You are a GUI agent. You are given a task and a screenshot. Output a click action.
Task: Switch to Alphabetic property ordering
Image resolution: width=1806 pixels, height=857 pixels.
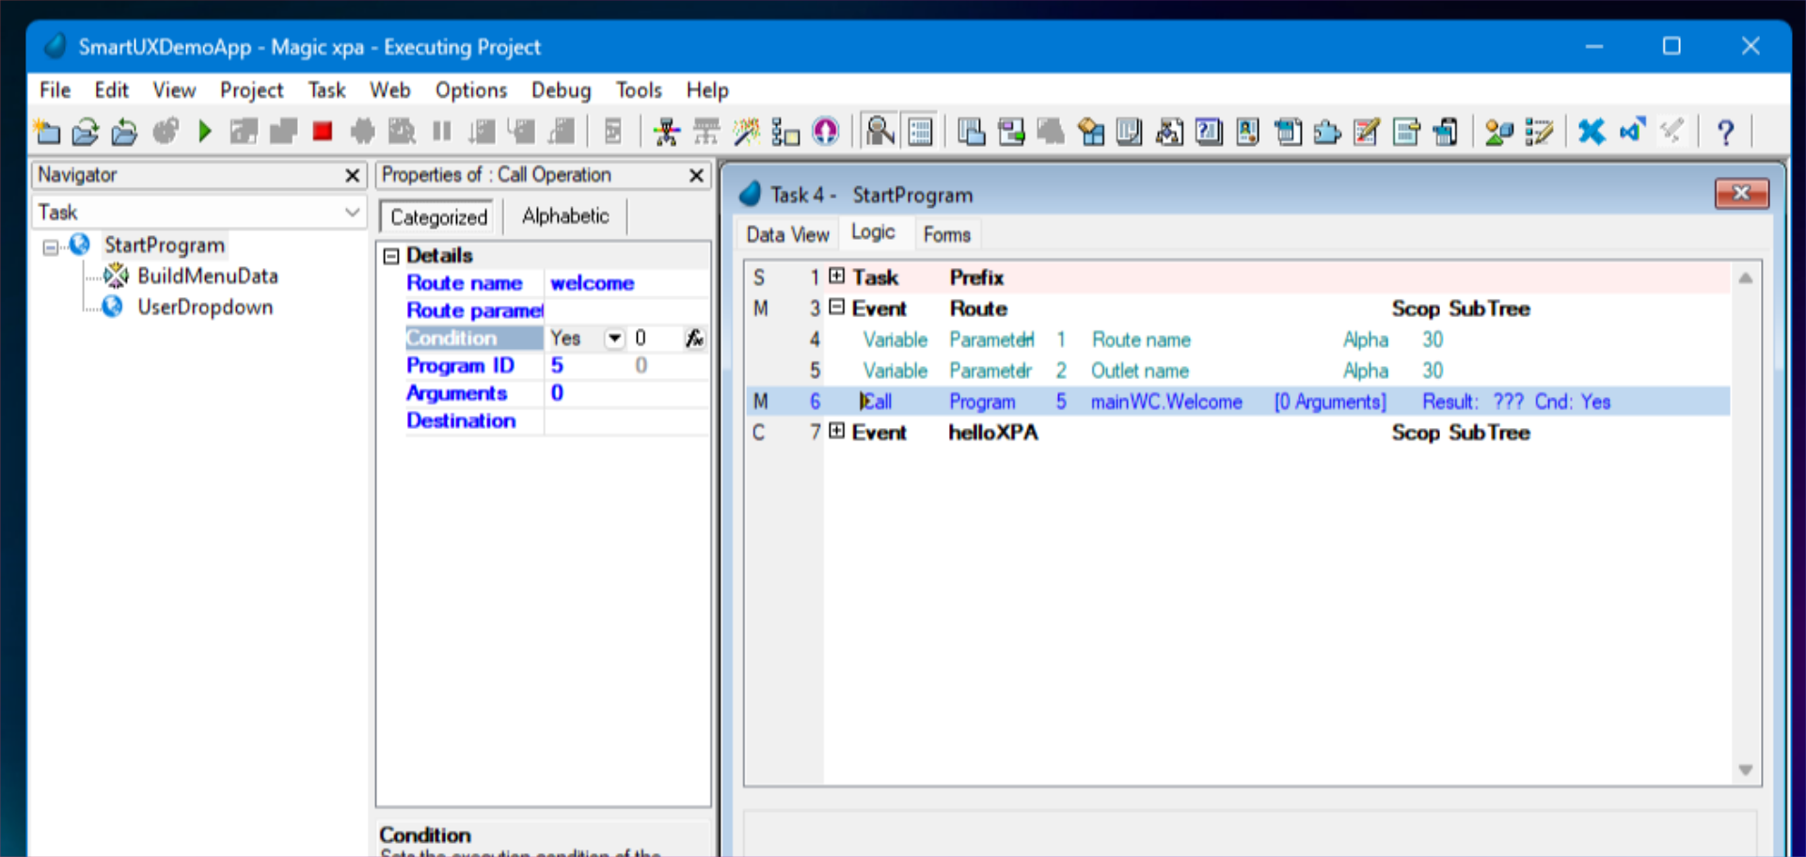[564, 215]
